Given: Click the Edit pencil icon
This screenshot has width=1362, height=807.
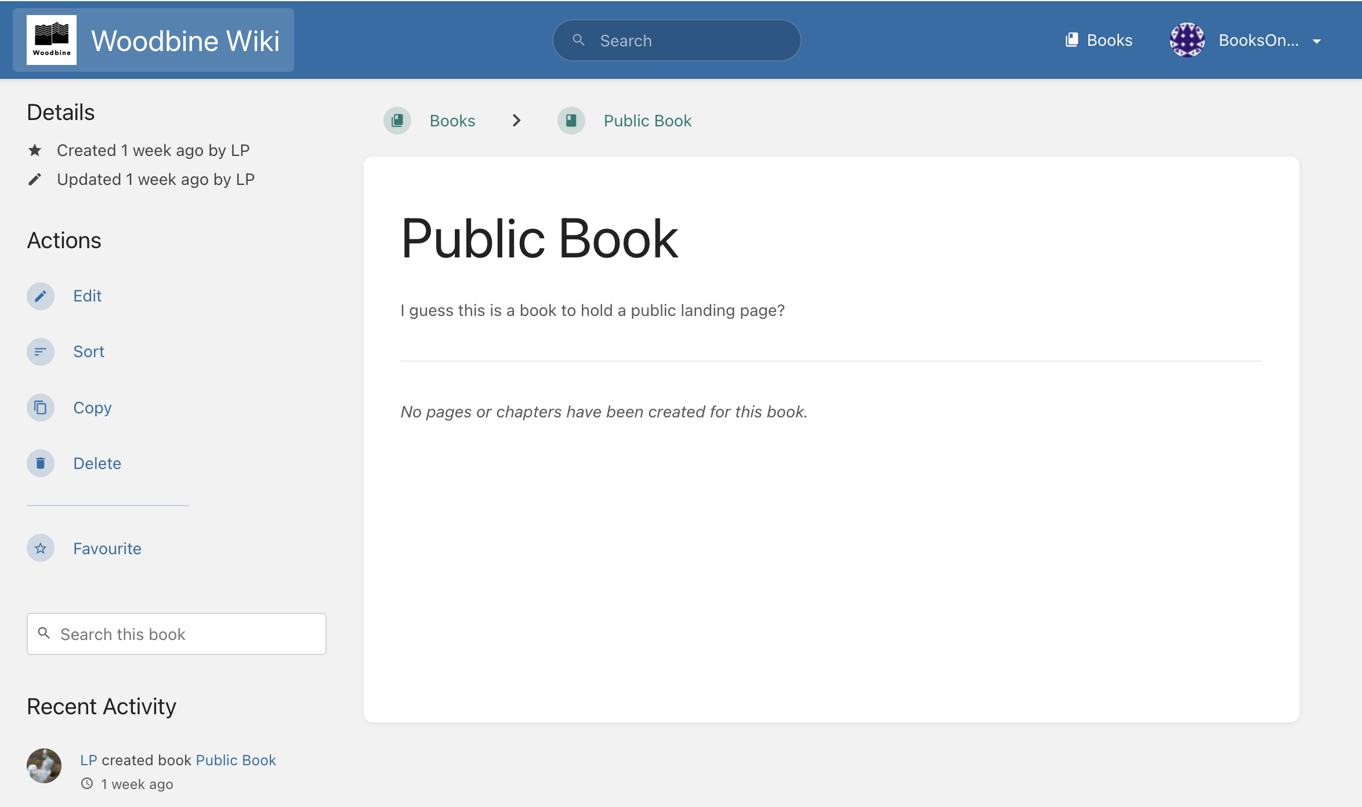Looking at the screenshot, I should pyautogui.click(x=41, y=296).
